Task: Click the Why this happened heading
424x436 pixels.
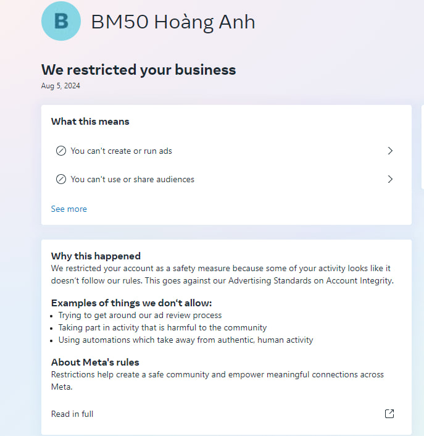Action: (96, 256)
